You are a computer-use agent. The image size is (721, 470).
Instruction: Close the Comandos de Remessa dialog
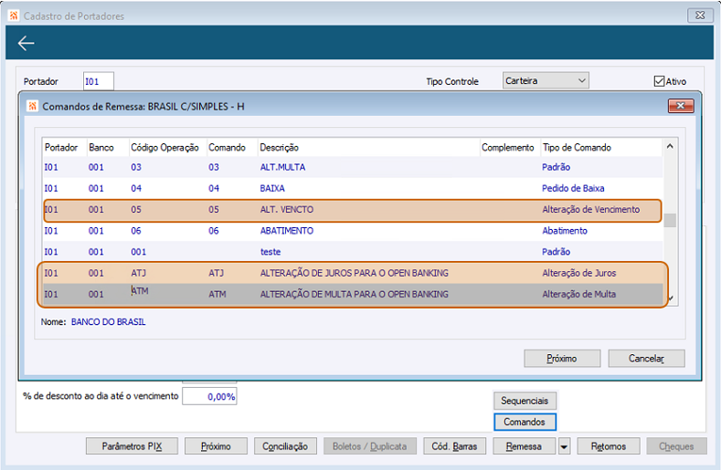681,106
